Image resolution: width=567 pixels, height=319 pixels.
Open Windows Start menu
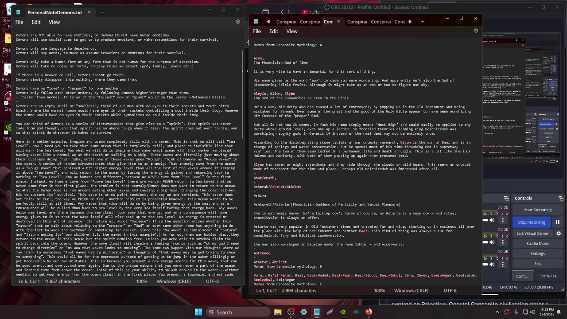pos(198,312)
